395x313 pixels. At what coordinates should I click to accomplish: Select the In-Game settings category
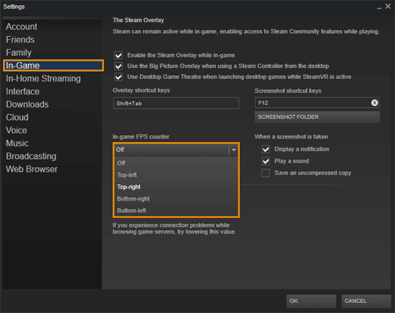[x=53, y=66]
